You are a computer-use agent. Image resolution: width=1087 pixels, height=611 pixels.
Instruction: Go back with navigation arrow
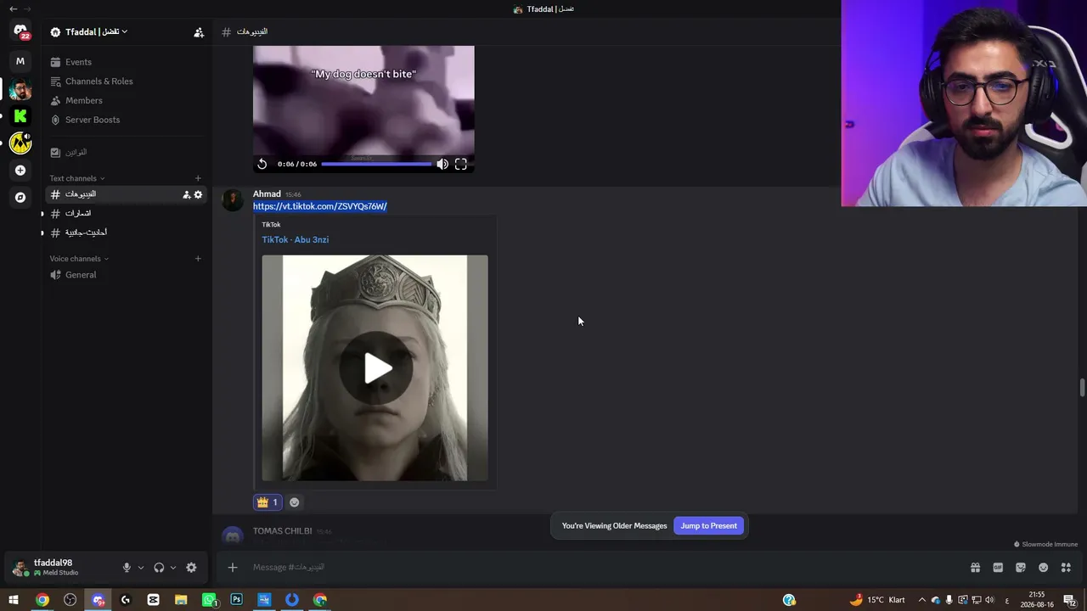coord(13,8)
